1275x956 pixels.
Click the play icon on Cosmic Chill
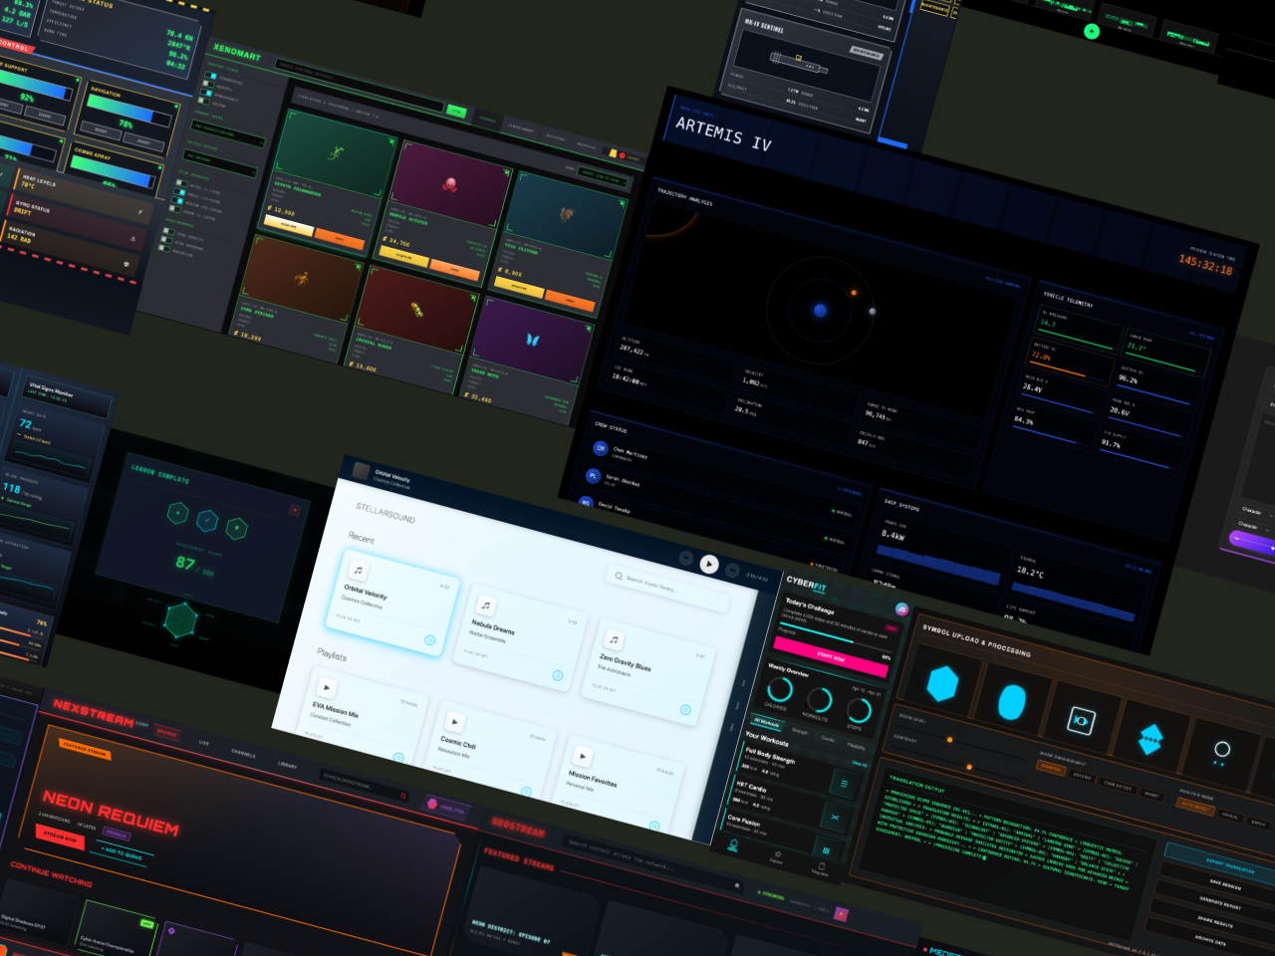coord(454,722)
